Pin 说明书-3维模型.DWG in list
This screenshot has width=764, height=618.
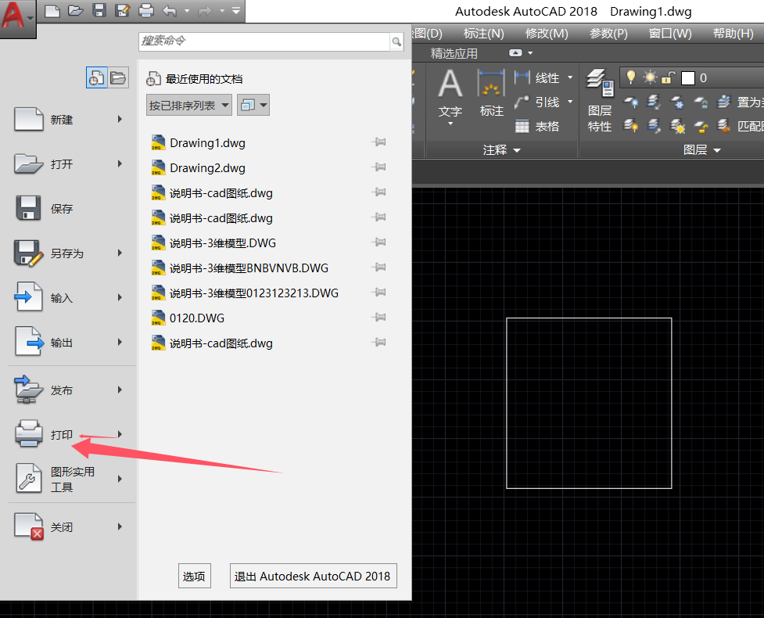tap(378, 243)
